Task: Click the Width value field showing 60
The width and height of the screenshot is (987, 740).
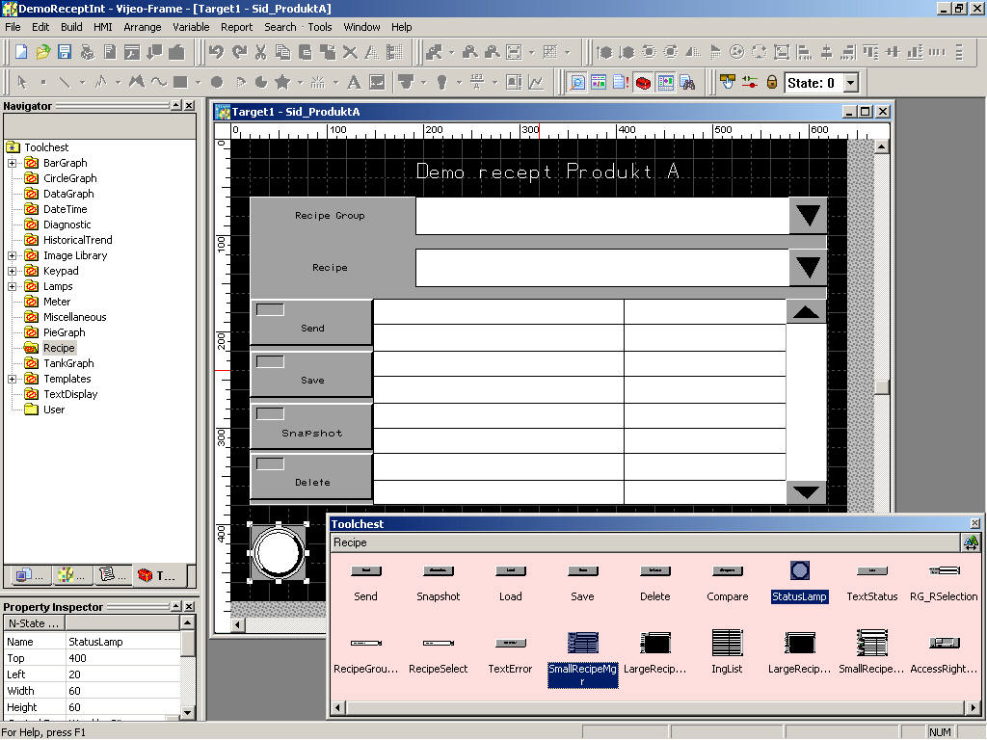Action: click(x=123, y=691)
